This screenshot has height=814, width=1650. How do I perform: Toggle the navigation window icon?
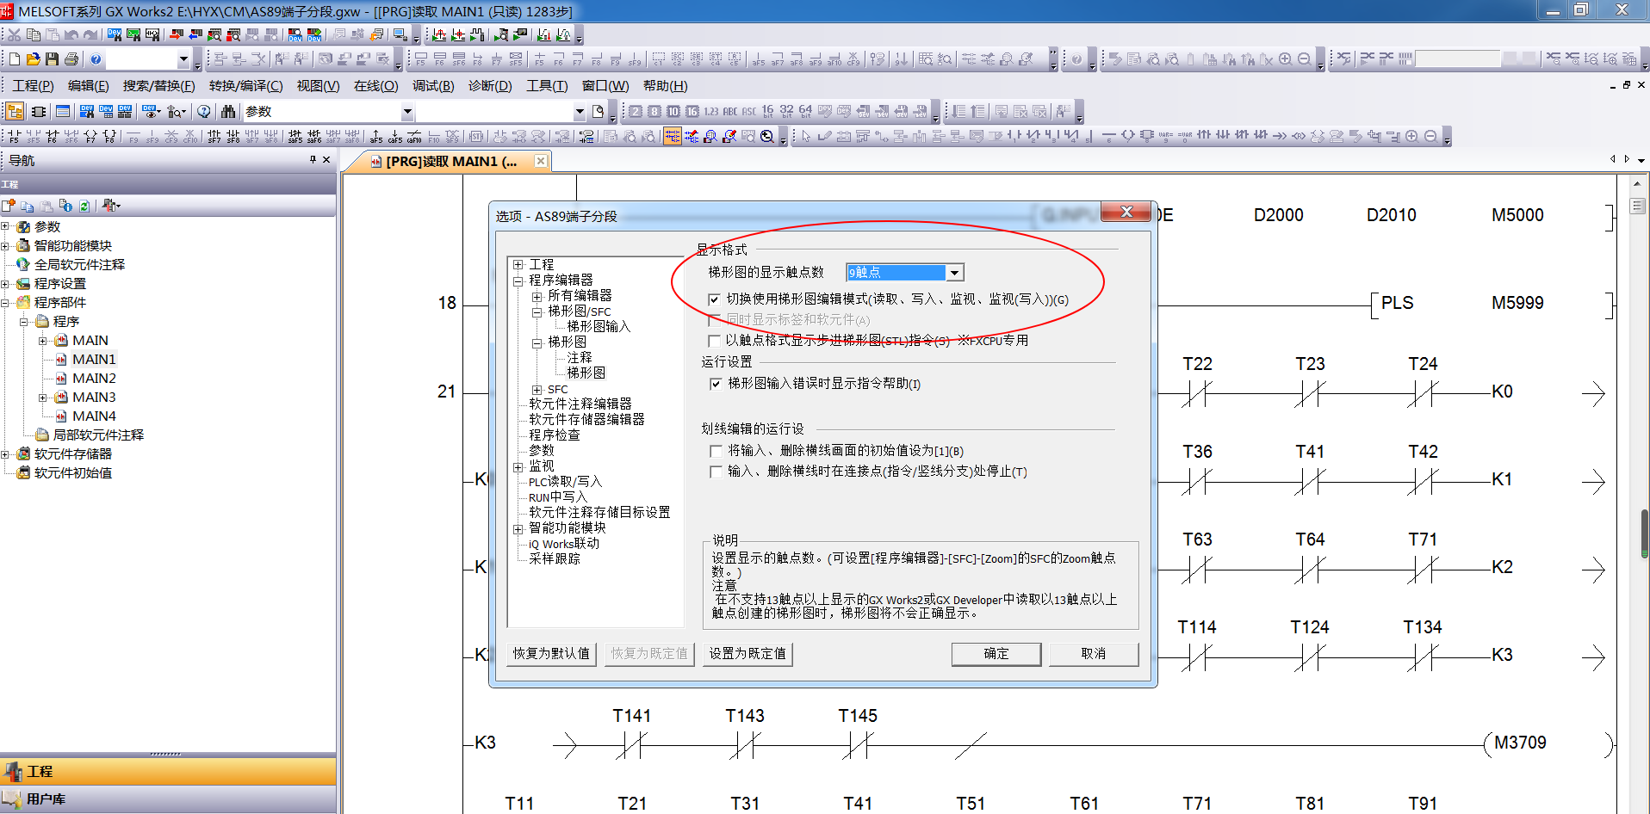point(15,112)
